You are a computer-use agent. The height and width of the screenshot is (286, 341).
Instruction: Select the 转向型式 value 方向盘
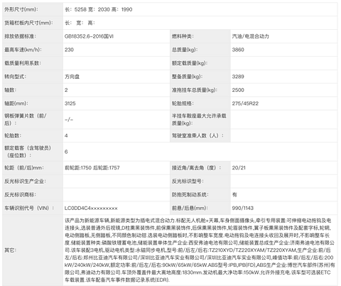(72, 77)
